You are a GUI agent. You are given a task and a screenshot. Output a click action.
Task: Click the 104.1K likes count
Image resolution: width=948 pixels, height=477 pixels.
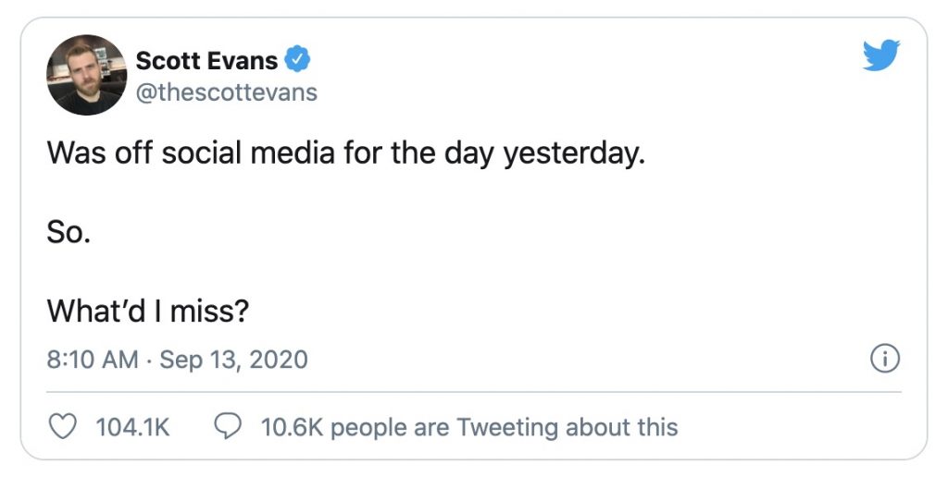point(132,428)
